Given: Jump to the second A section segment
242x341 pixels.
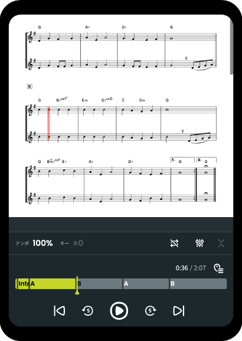Looking at the screenshot, I should [x=146, y=284].
